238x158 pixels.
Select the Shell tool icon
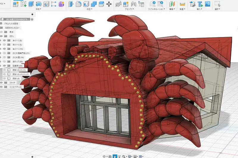point(86,4)
